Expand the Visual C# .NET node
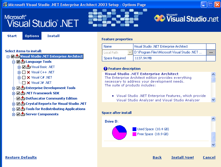 pos(19,78)
